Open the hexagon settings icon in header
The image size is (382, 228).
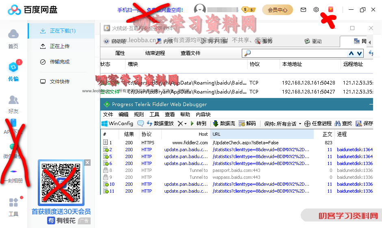coord(316,10)
